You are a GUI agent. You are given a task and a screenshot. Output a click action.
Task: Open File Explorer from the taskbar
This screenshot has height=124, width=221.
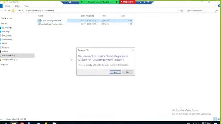point(14,123)
